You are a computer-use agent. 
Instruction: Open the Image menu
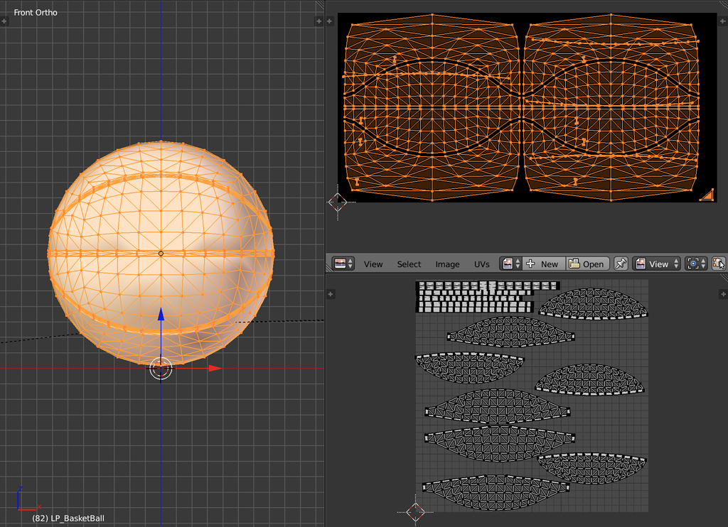(447, 263)
